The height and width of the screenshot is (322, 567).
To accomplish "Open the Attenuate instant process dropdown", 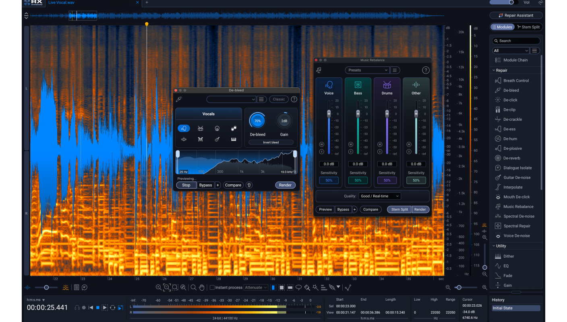I will [x=256, y=287].
